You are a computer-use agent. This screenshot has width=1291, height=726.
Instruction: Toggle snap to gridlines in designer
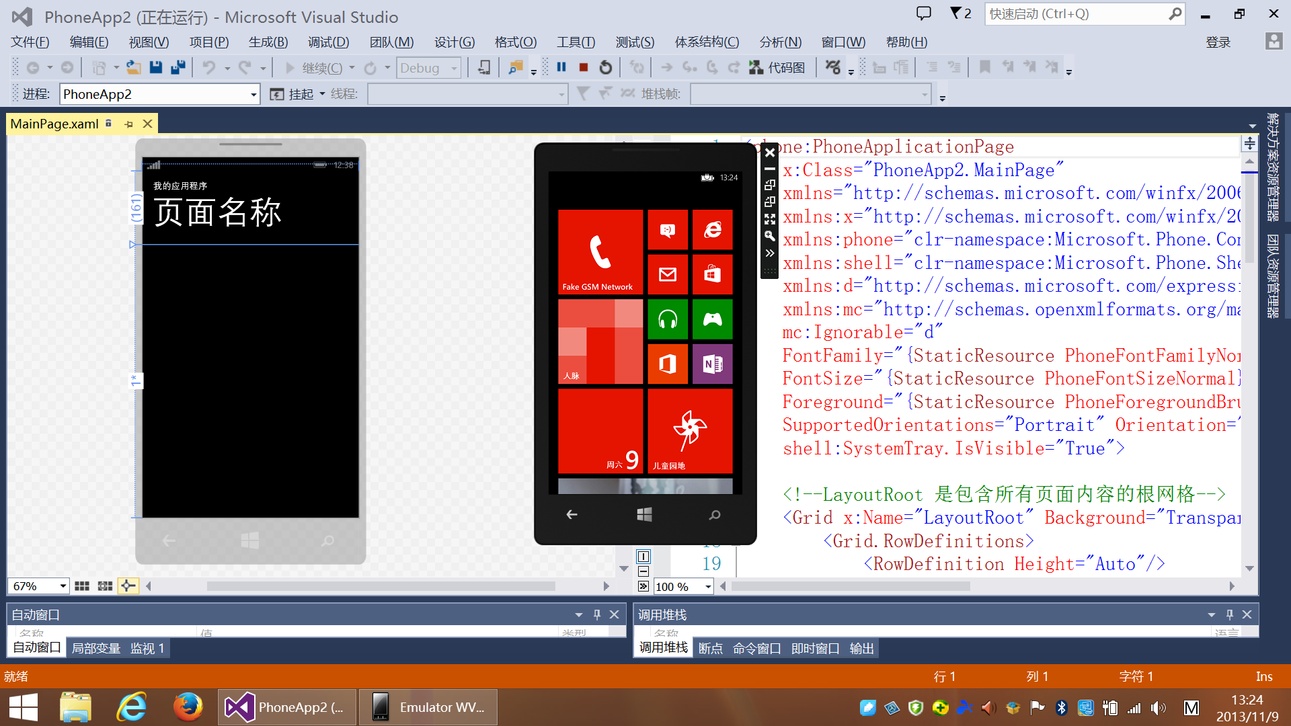coord(105,586)
